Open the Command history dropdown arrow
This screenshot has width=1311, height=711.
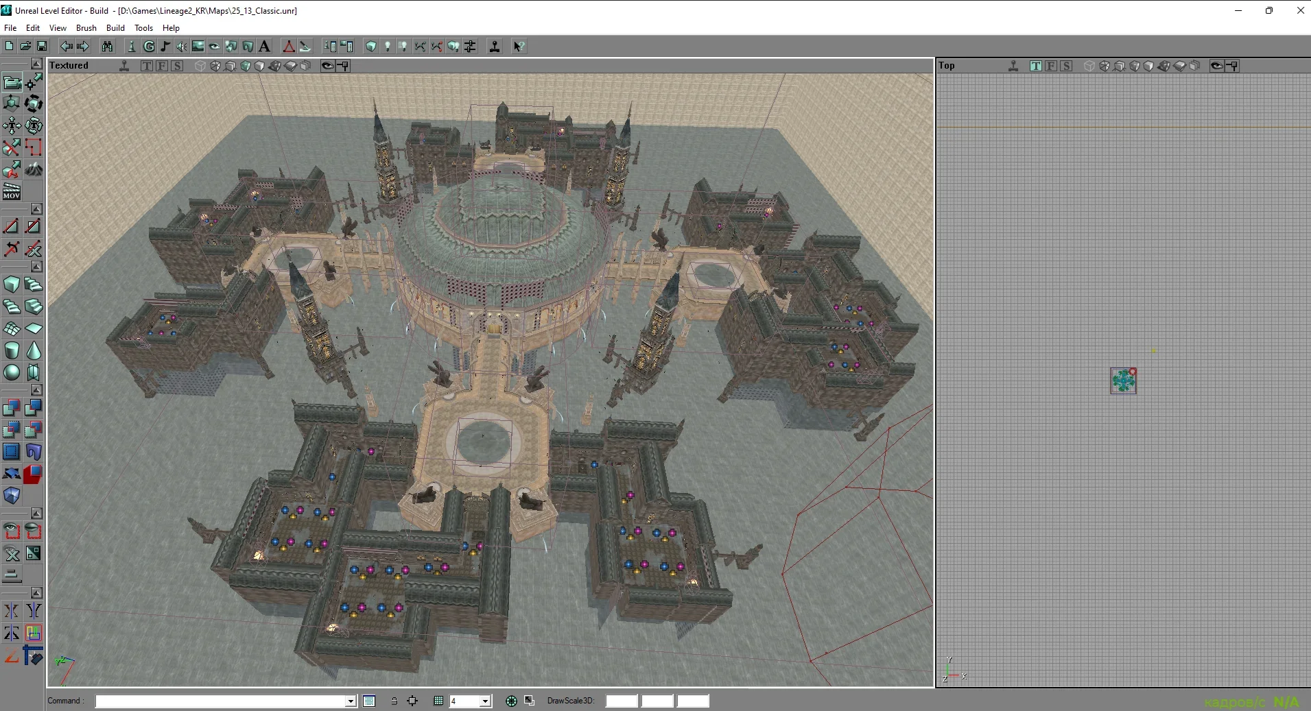click(351, 701)
